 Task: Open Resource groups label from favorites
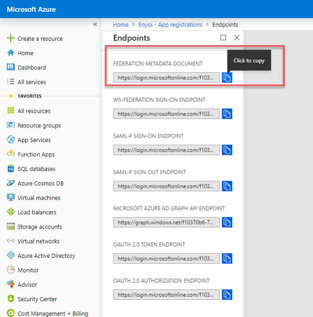tap(39, 126)
